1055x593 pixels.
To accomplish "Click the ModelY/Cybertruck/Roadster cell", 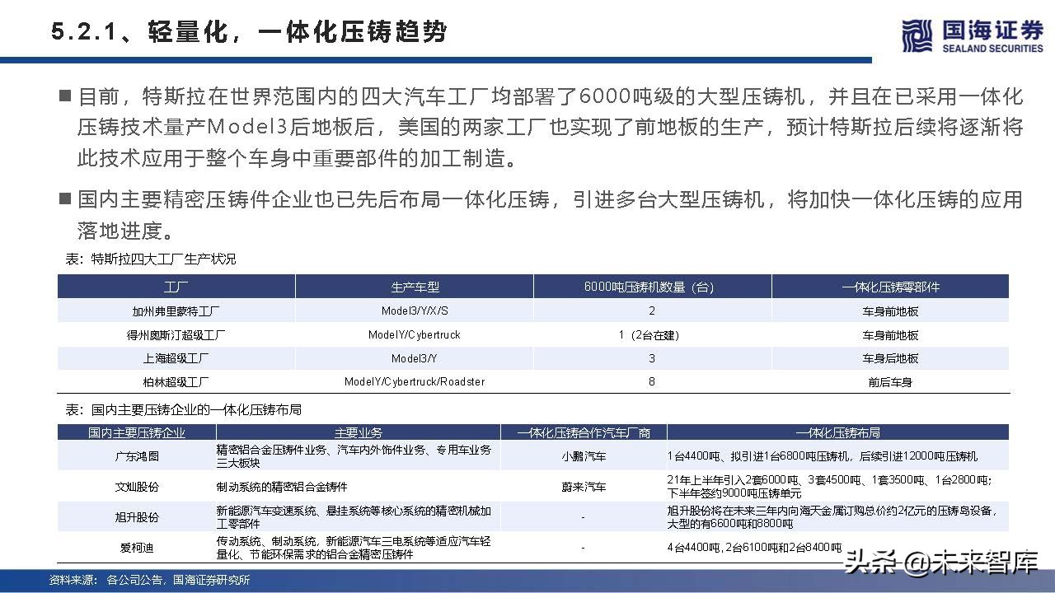I will point(415,382).
